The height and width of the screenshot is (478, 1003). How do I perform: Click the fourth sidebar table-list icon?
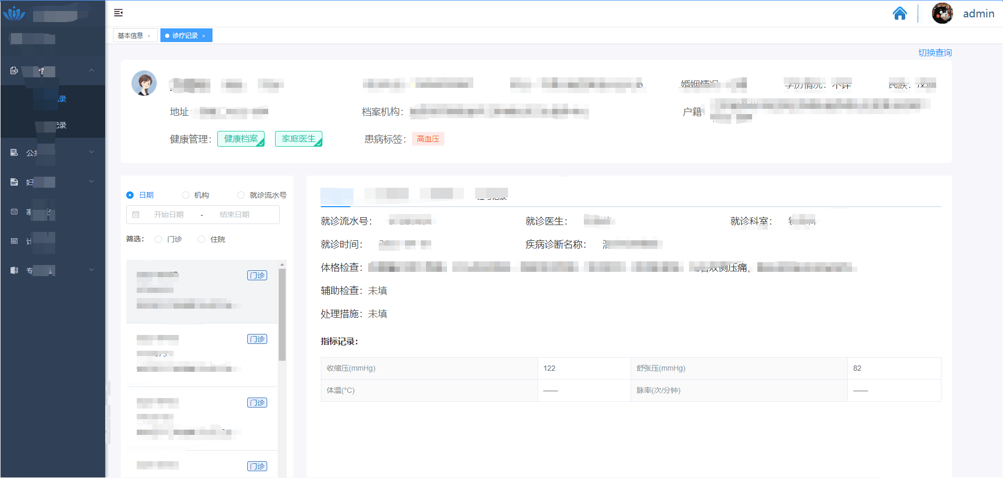[x=14, y=211]
